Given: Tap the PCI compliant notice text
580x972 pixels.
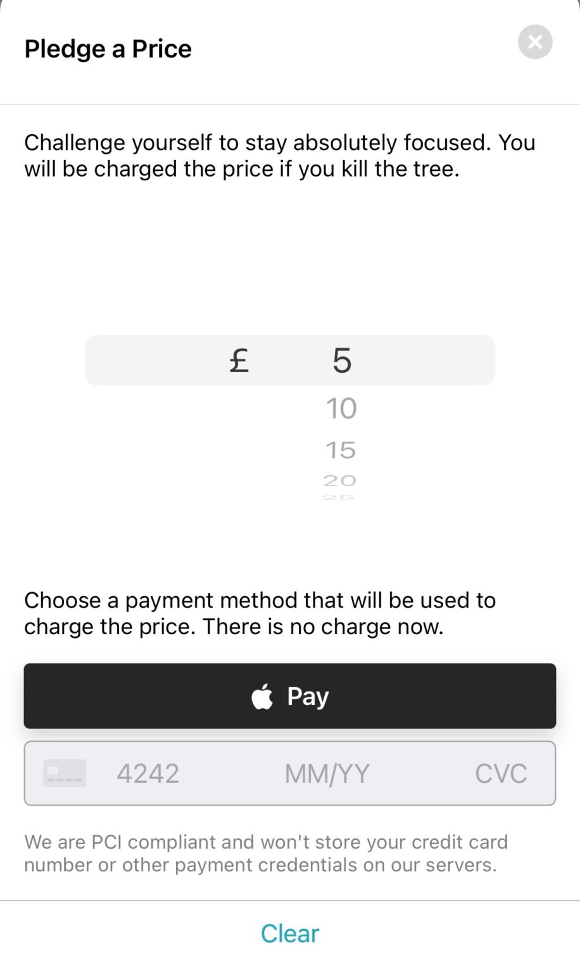Looking at the screenshot, I should click(266, 853).
